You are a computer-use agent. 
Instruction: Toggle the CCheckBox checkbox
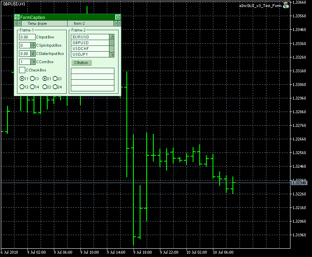pyautogui.click(x=22, y=70)
